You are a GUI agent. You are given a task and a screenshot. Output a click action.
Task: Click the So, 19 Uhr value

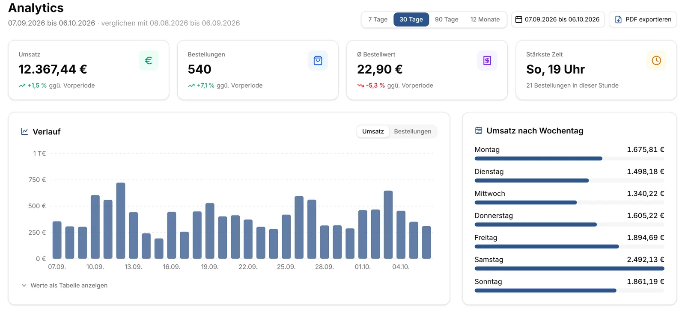click(x=555, y=69)
